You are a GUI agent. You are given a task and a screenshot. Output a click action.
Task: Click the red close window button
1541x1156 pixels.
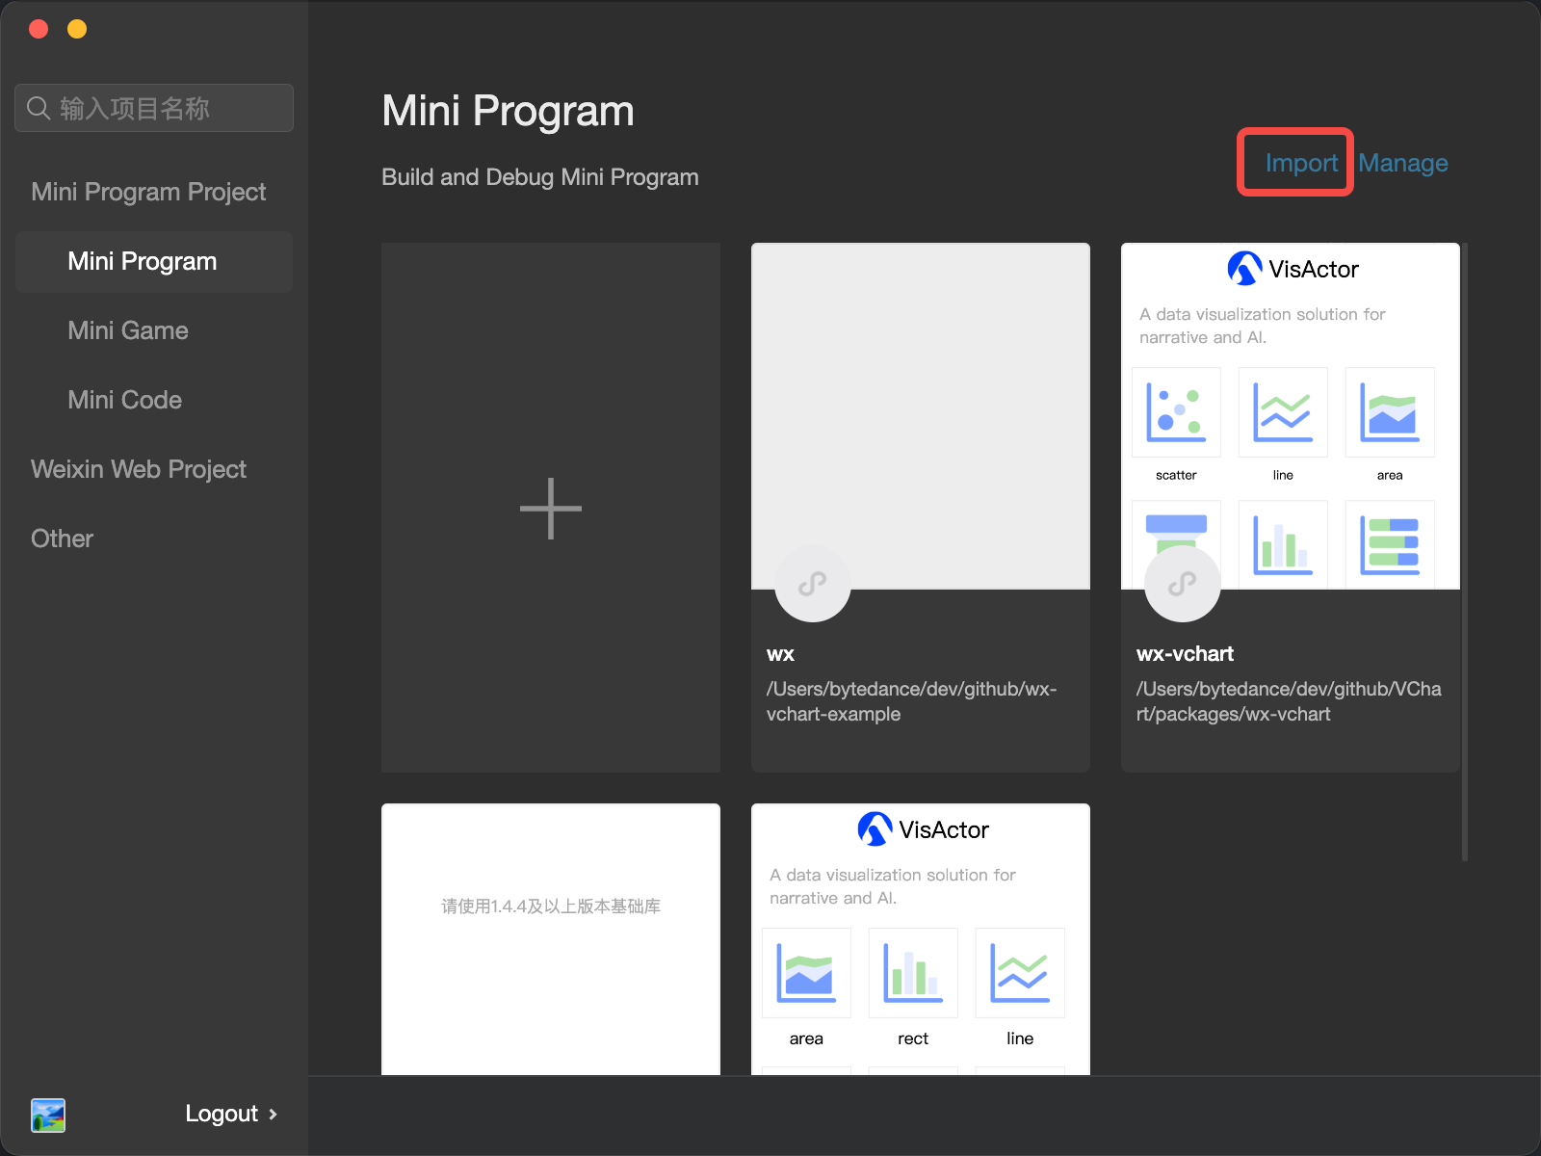pos(39,29)
